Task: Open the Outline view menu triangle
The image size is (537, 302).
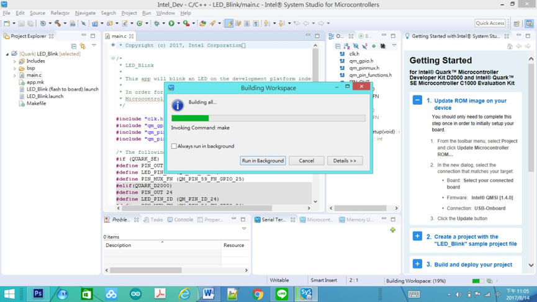Action: point(394,45)
